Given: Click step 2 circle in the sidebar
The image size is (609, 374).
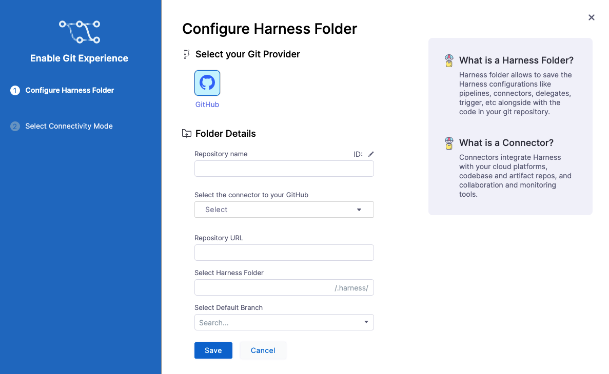Looking at the screenshot, I should 15,127.
